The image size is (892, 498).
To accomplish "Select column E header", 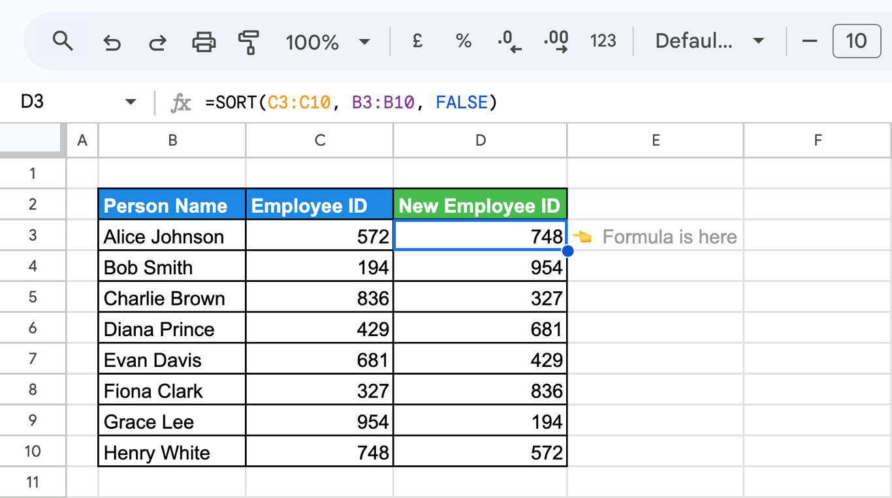I will (656, 140).
